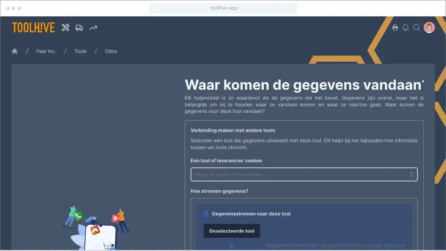
Task: Click the 'Geselecteerde tool' button
Action: point(231,231)
